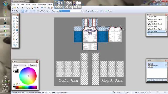This screenshot has height=94, width=168.
Task: Select the Recolor tool
Action: (x=17, y=39)
